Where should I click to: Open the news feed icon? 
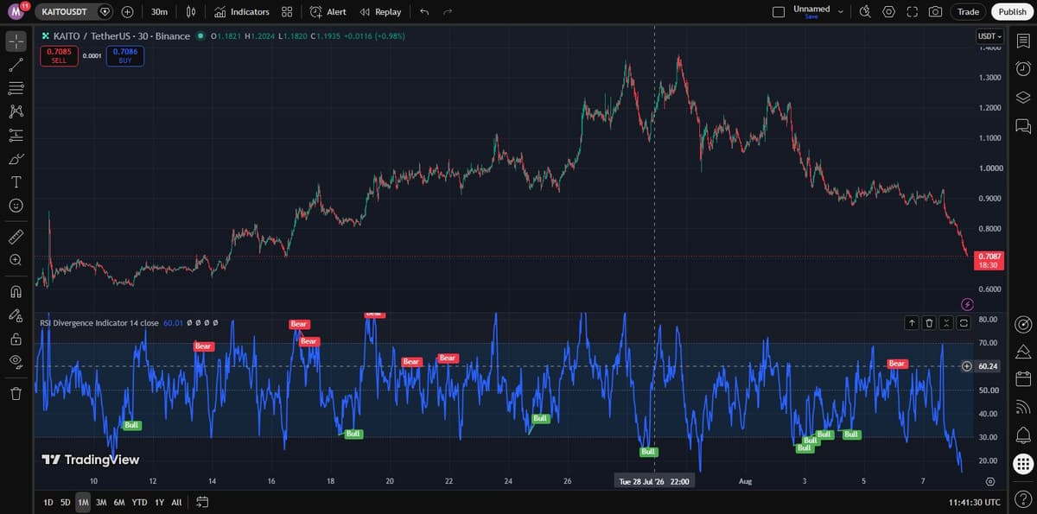pyautogui.click(x=1023, y=406)
